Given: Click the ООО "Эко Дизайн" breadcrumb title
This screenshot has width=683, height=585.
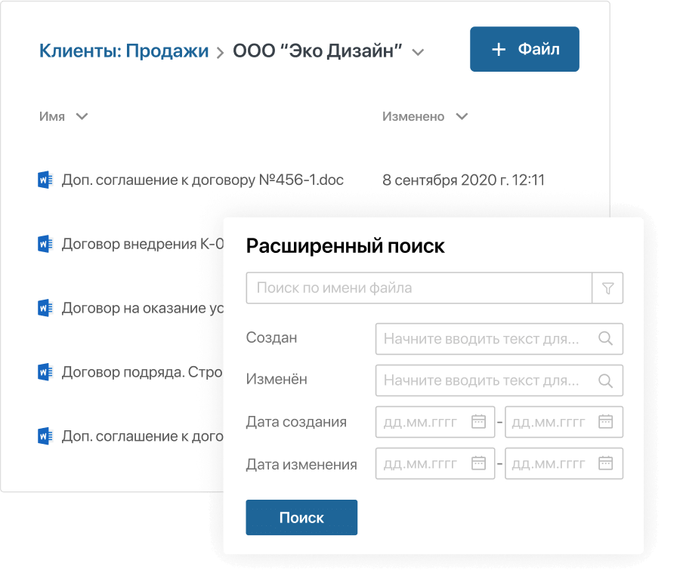Looking at the screenshot, I should 317,51.
